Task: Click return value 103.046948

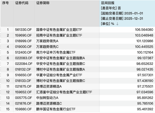Action: [144, 35]
